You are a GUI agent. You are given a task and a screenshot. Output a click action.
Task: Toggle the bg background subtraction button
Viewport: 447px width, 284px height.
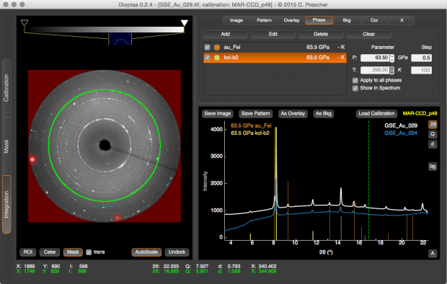433,166
